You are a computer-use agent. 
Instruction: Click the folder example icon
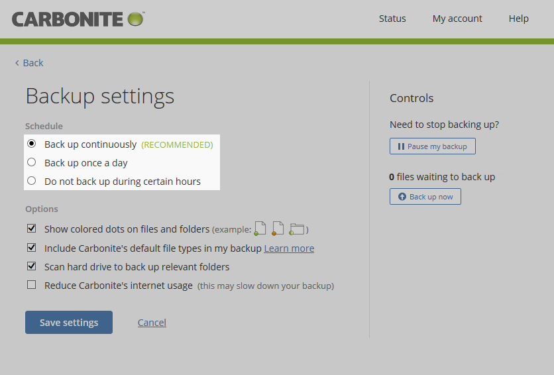point(297,229)
